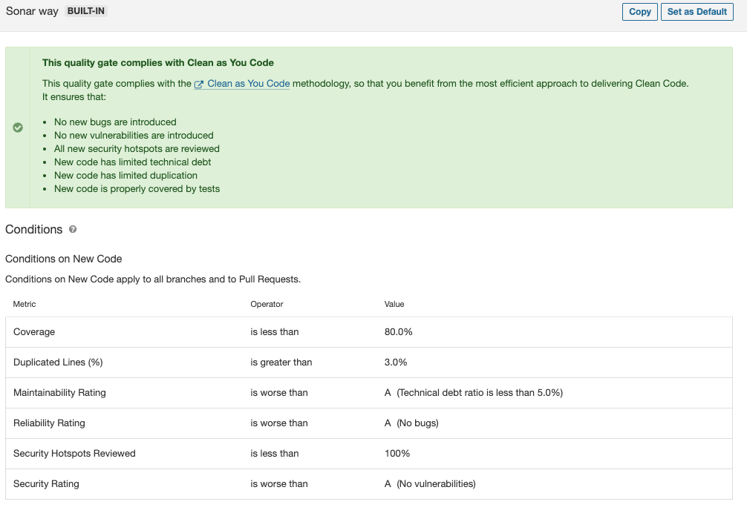Click the Conditions on New Code heading
The height and width of the screenshot is (513, 747).
(63, 259)
